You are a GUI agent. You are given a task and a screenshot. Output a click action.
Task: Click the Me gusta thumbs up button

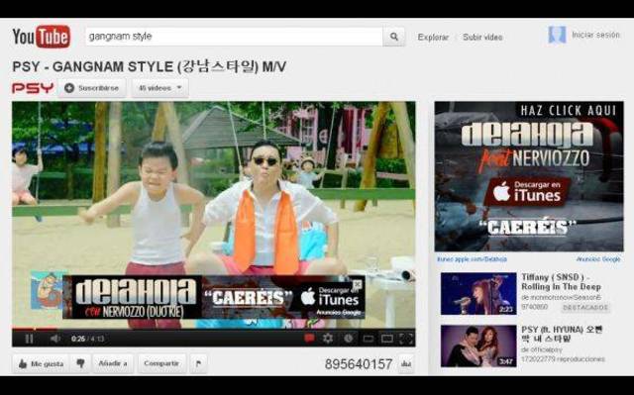(x=40, y=364)
